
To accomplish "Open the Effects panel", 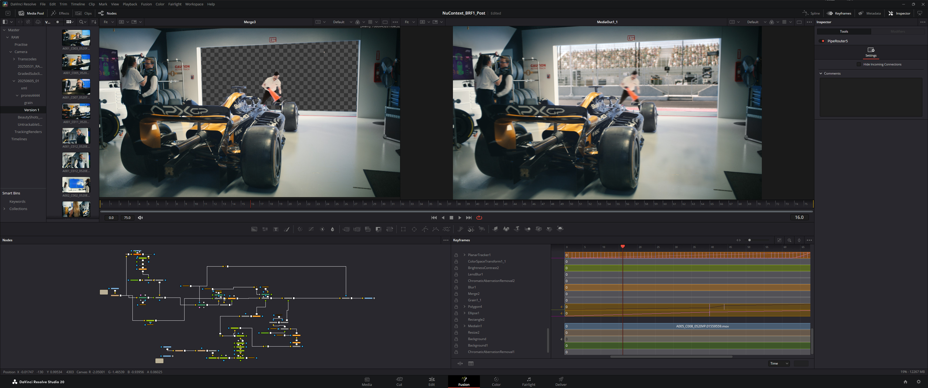I will tap(60, 13).
